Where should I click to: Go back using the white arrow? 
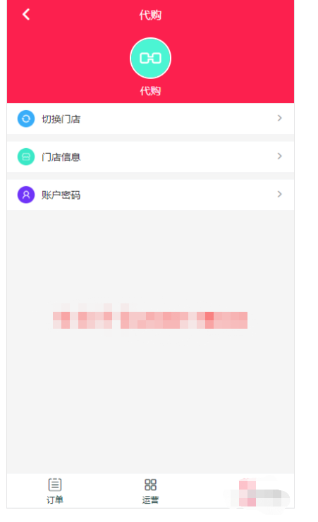coord(26,14)
